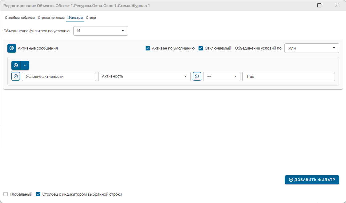This screenshot has height=203, width=346.
Task: Expand the "Активность" field dropdown
Action: point(144,76)
